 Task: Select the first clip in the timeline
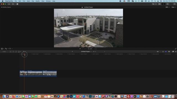point(24,73)
